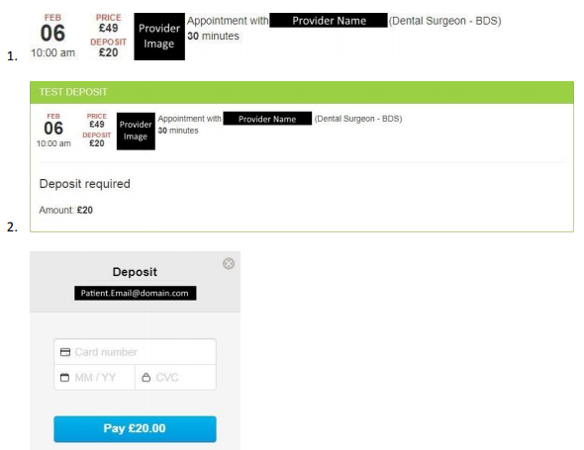Click the Pay £20.00 button
Viewport: 584px width, 450px height.
pos(135,429)
